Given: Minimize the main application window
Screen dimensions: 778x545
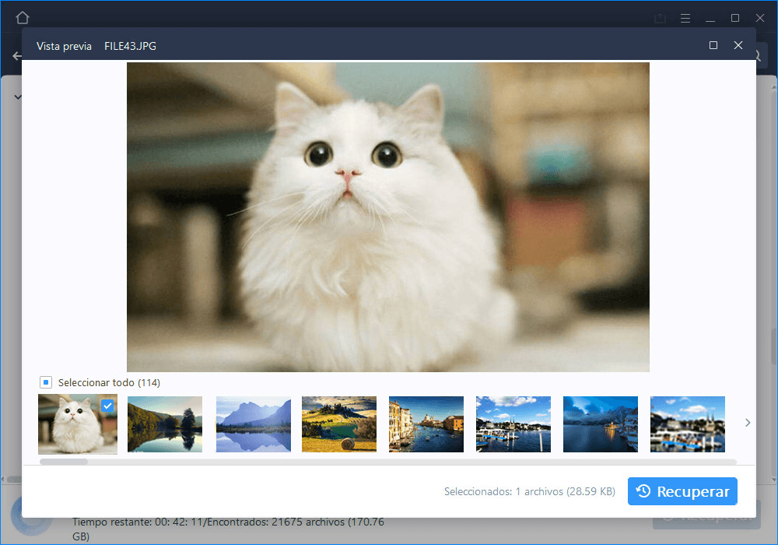Looking at the screenshot, I should (x=710, y=17).
